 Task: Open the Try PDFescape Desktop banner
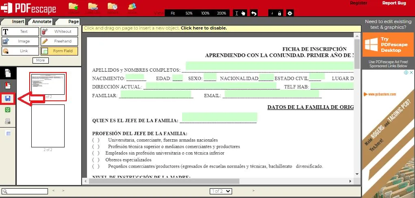point(388,45)
